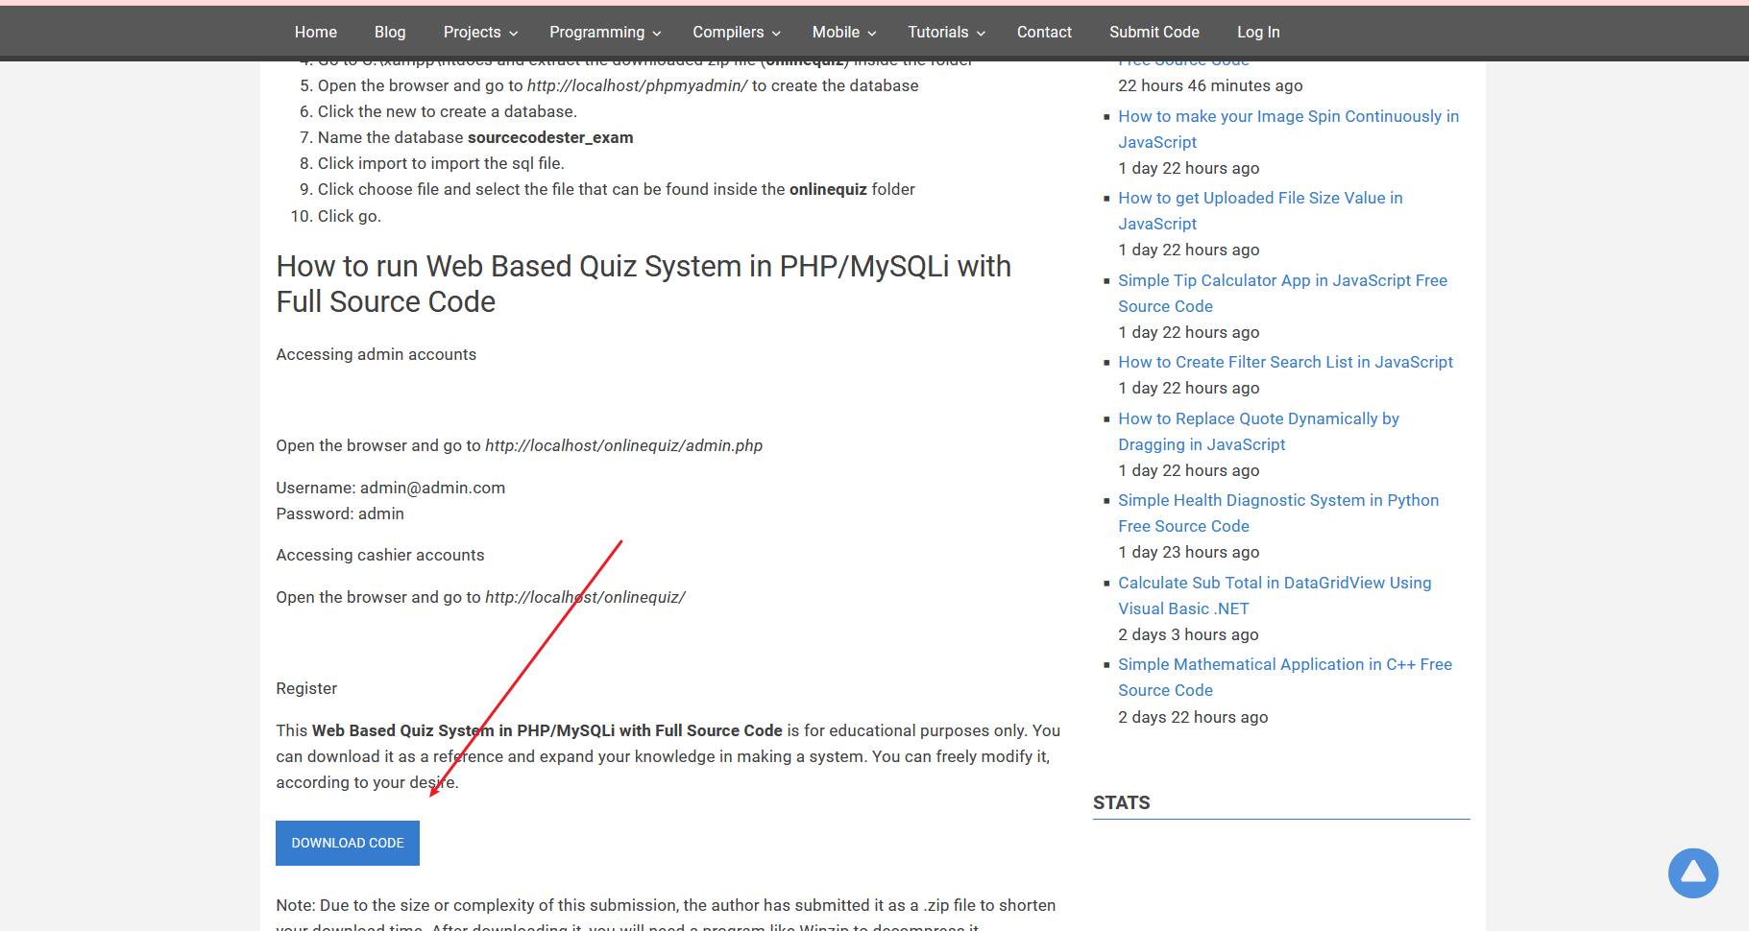Viewport: 1749px width, 931px height.
Task: Open 'Simple Health Diagnostic System in Python' link
Action: pyautogui.click(x=1278, y=513)
